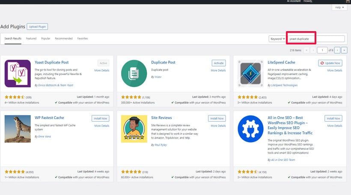This screenshot has height=195, width=351.
Task: Click the AI Assistant item in admin bar
Action: [294, 1]
